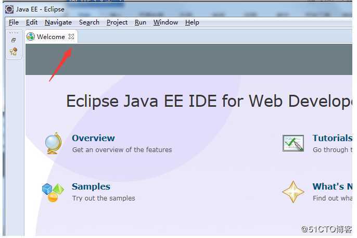Viewport: 357px width, 238px height.
Task: Click the Restore icon in left trim bar
Action: 14,40
